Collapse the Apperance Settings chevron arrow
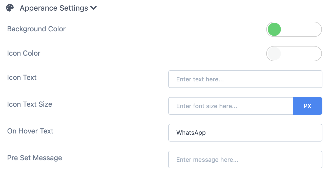The height and width of the screenshot is (183, 330). click(x=93, y=8)
